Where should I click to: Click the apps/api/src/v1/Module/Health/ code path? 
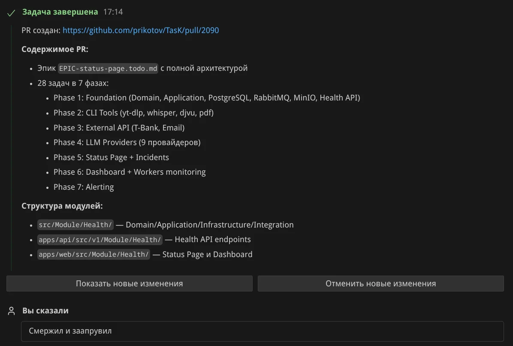[x=100, y=240]
